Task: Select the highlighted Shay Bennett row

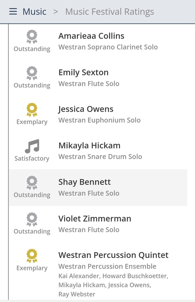Action: click(x=98, y=188)
